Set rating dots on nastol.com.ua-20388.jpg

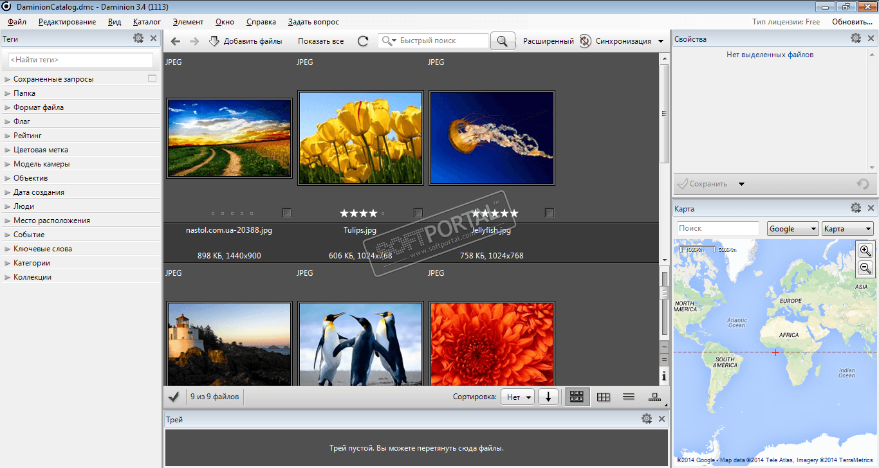pos(232,213)
